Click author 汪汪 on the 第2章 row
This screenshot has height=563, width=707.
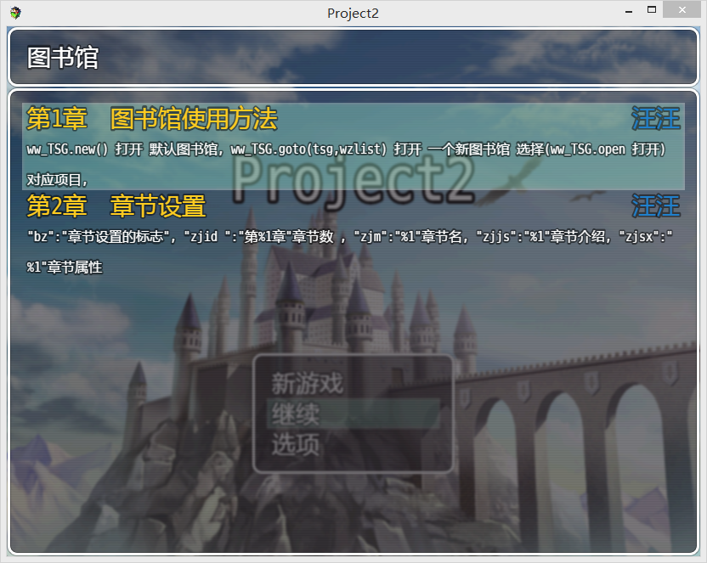[x=656, y=206]
